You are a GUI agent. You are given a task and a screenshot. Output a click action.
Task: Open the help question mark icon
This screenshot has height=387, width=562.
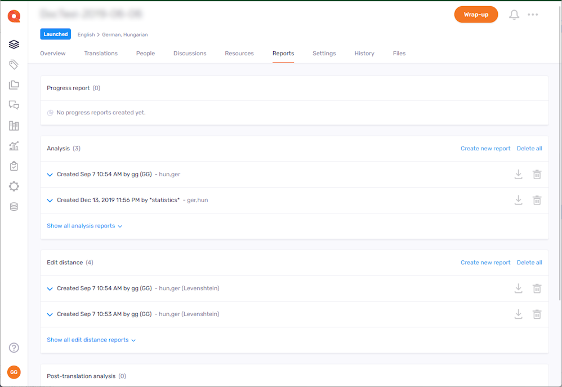click(x=14, y=348)
